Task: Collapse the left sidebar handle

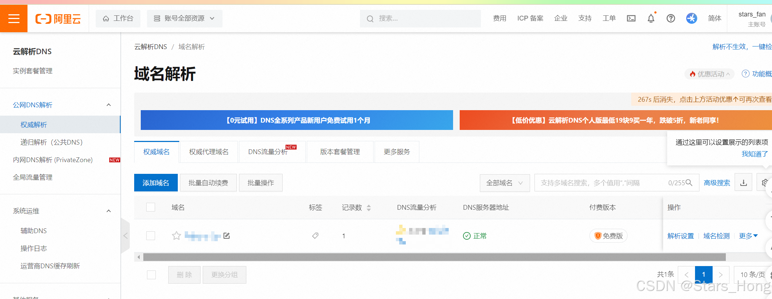Action: pos(125,236)
